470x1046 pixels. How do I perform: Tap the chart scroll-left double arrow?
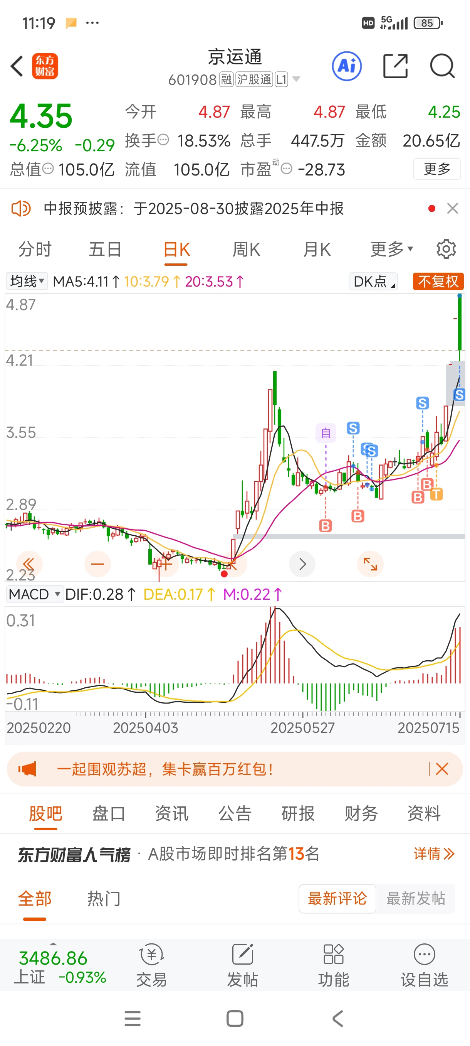click(x=29, y=564)
